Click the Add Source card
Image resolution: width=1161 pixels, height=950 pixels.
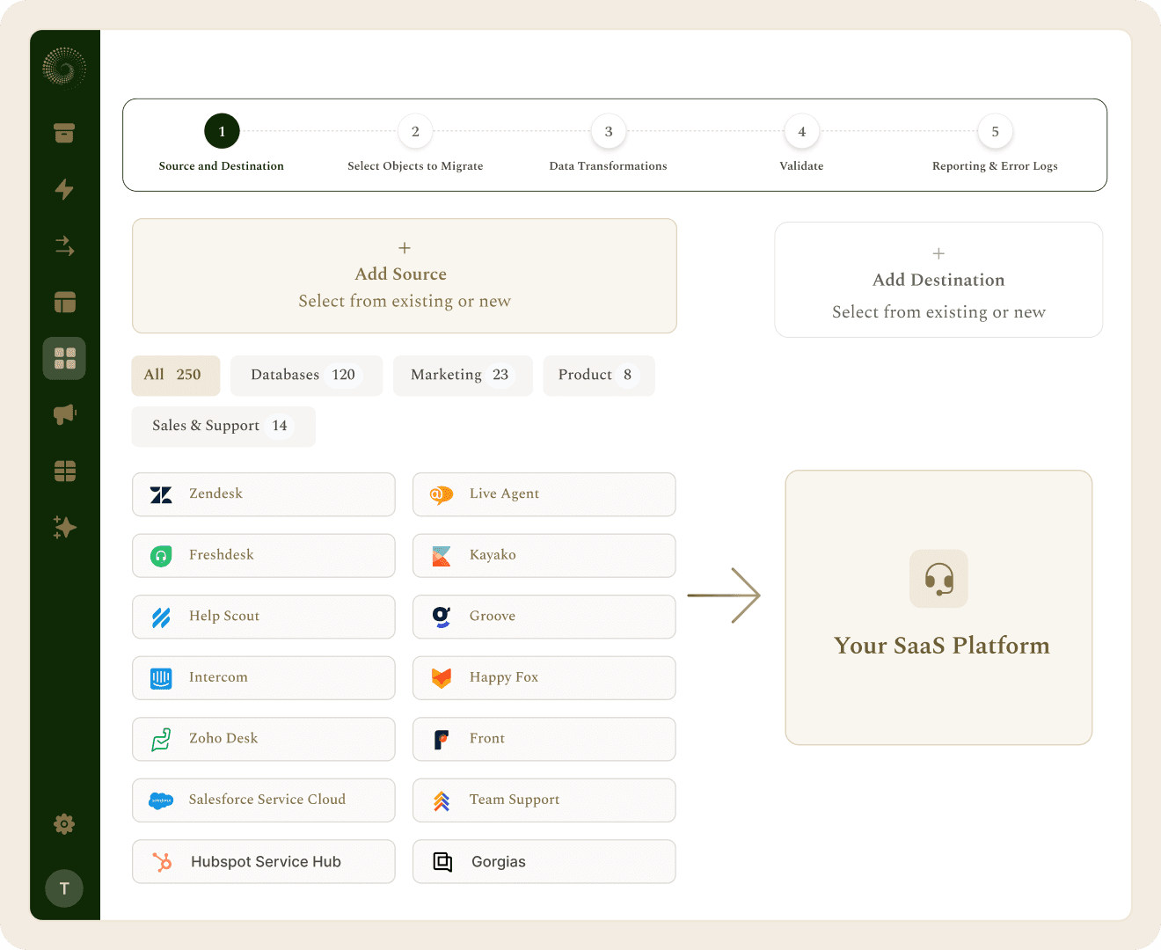tap(405, 276)
